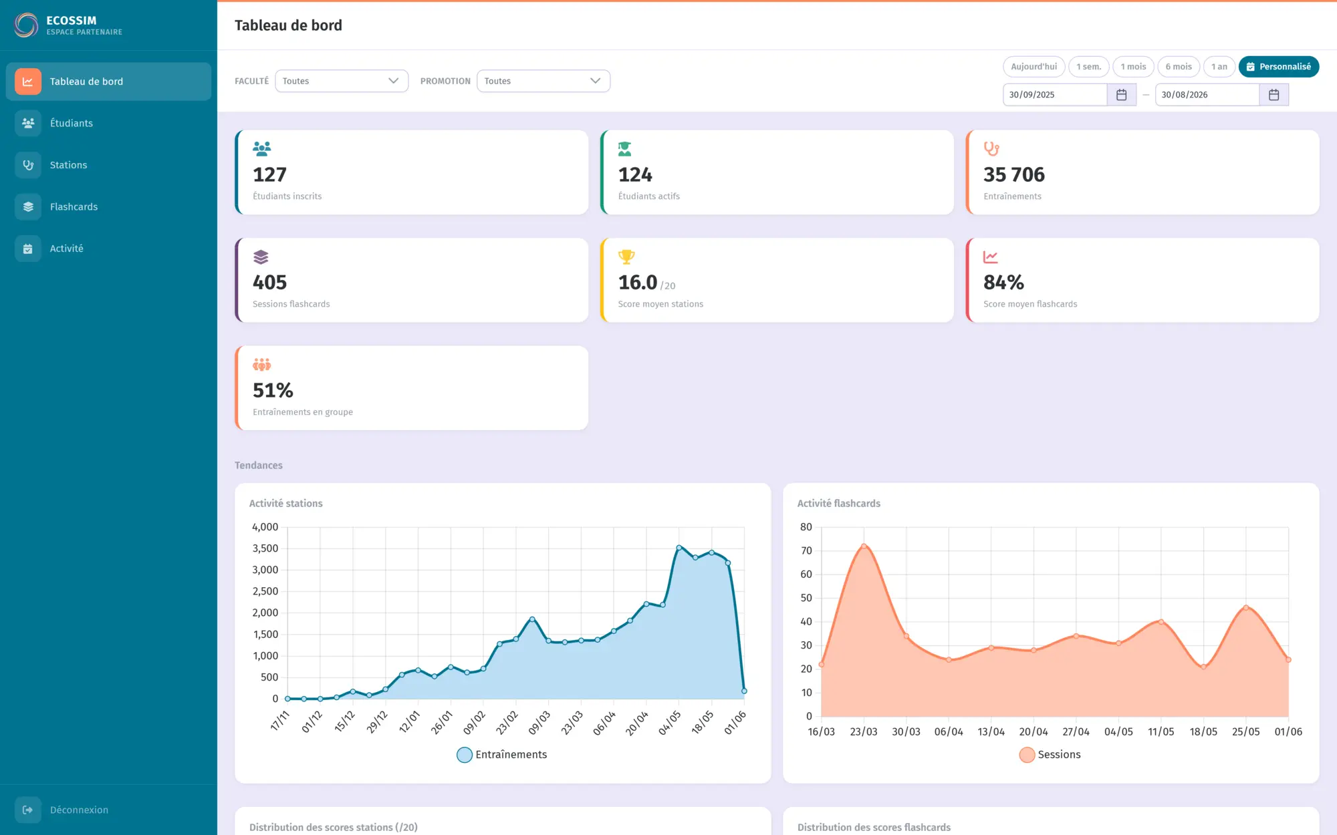Open start date calendar picker icon
Image resolution: width=1337 pixels, height=835 pixels.
(1122, 95)
